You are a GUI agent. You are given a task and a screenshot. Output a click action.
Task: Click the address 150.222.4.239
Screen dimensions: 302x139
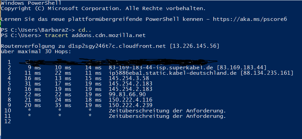(130, 105)
